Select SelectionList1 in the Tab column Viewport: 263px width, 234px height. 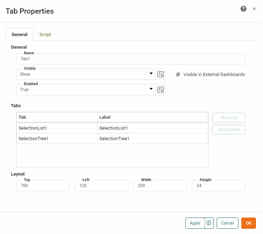pyautogui.click(x=57, y=128)
